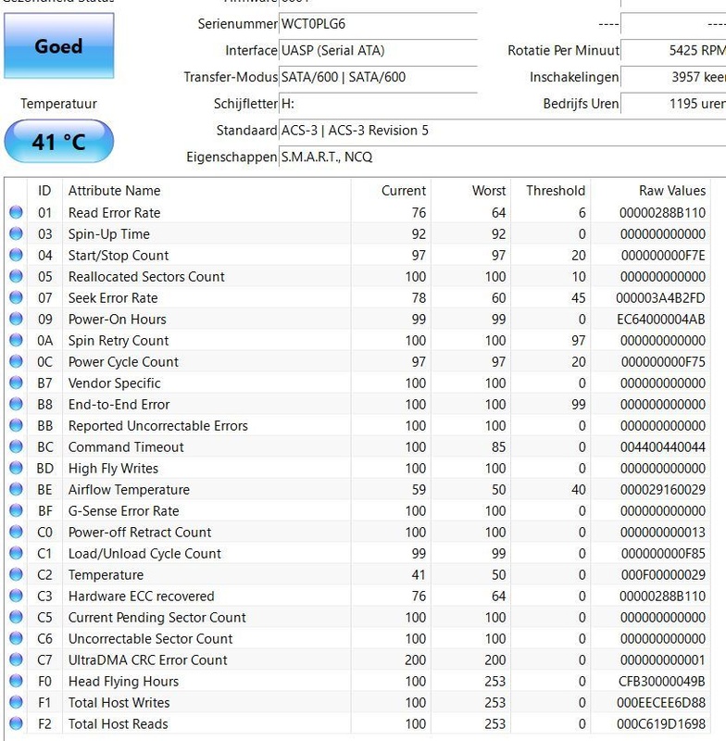Click raw value 000F00000029 for Temperature

click(x=663, y=574)
